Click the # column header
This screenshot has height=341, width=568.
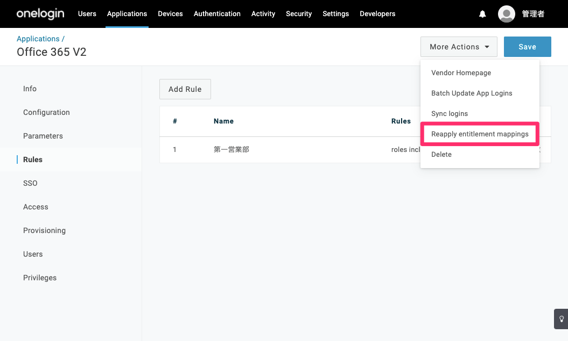pyautogui.click(x=175, y=121)
